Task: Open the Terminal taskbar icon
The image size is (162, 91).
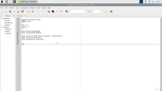Action: tap(14, 2)
